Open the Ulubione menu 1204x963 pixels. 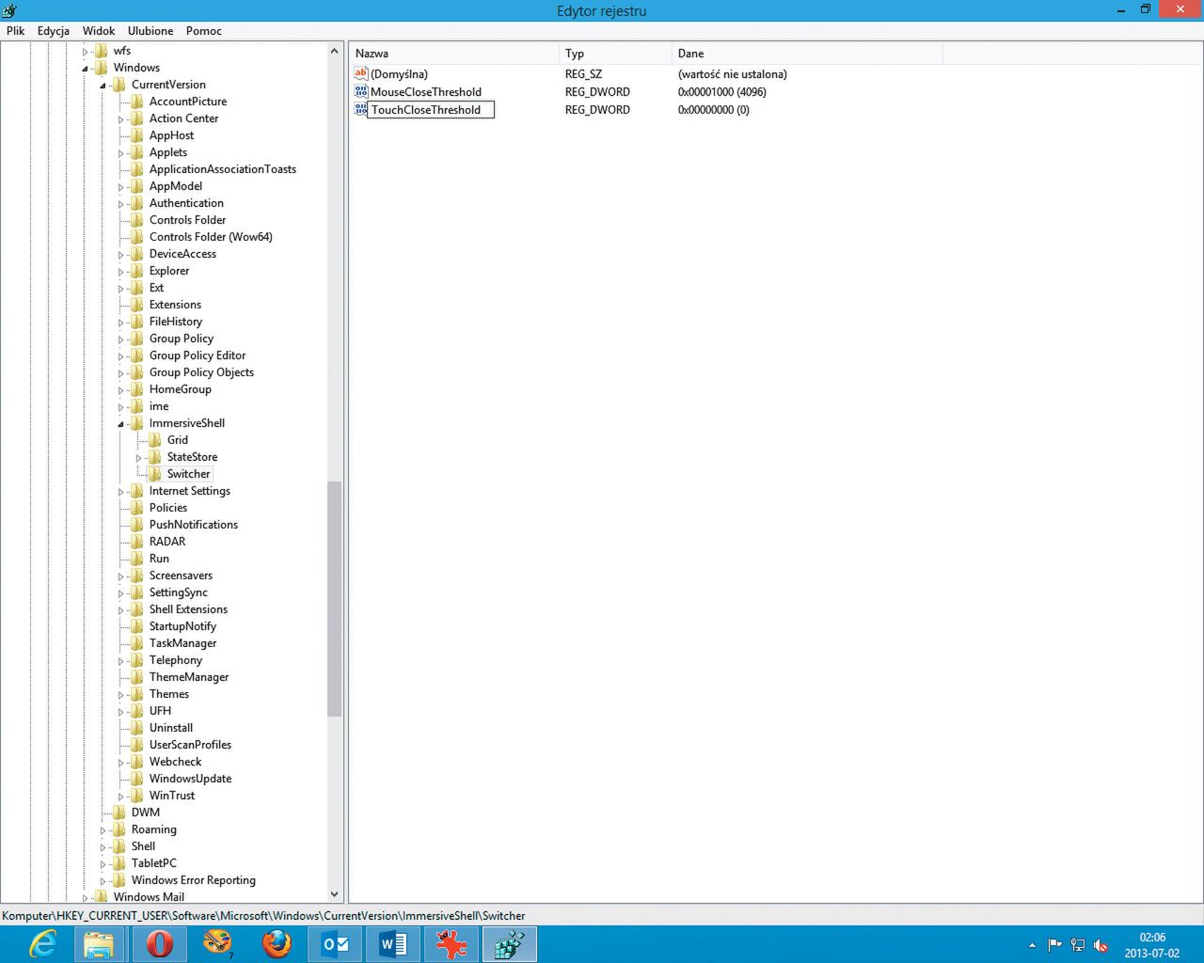click(x=151, y=31)
